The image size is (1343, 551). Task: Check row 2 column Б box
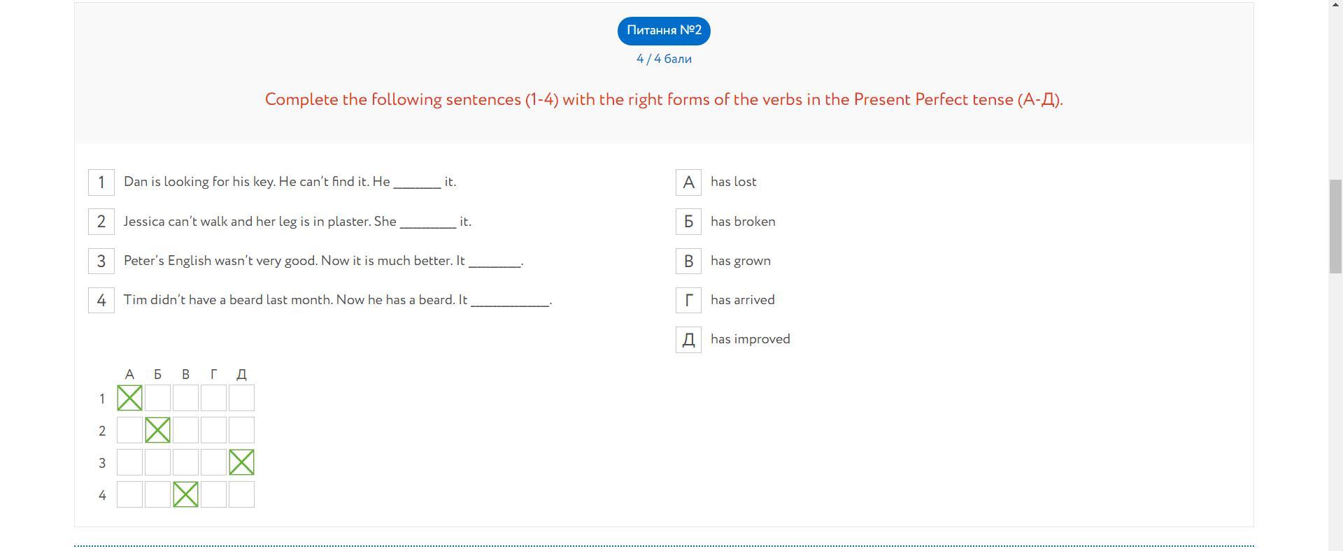157,431
